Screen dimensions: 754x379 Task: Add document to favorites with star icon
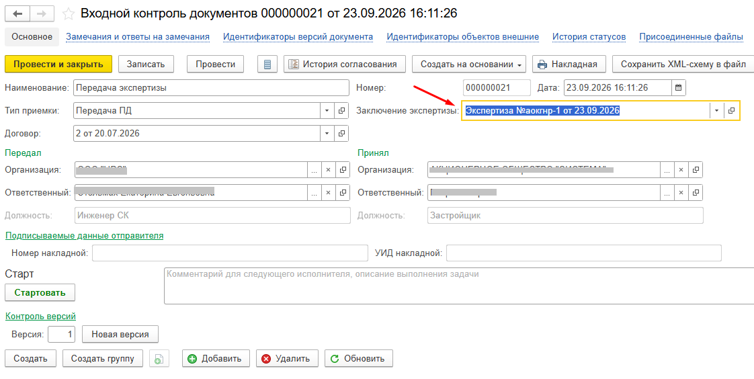(x=69, y=13)
